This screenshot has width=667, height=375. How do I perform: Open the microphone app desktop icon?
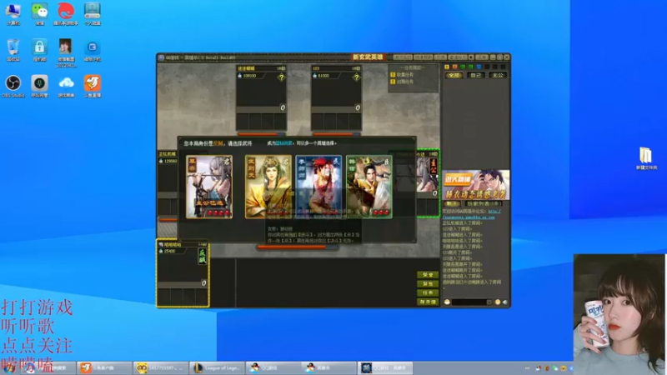tap(39, 87)
